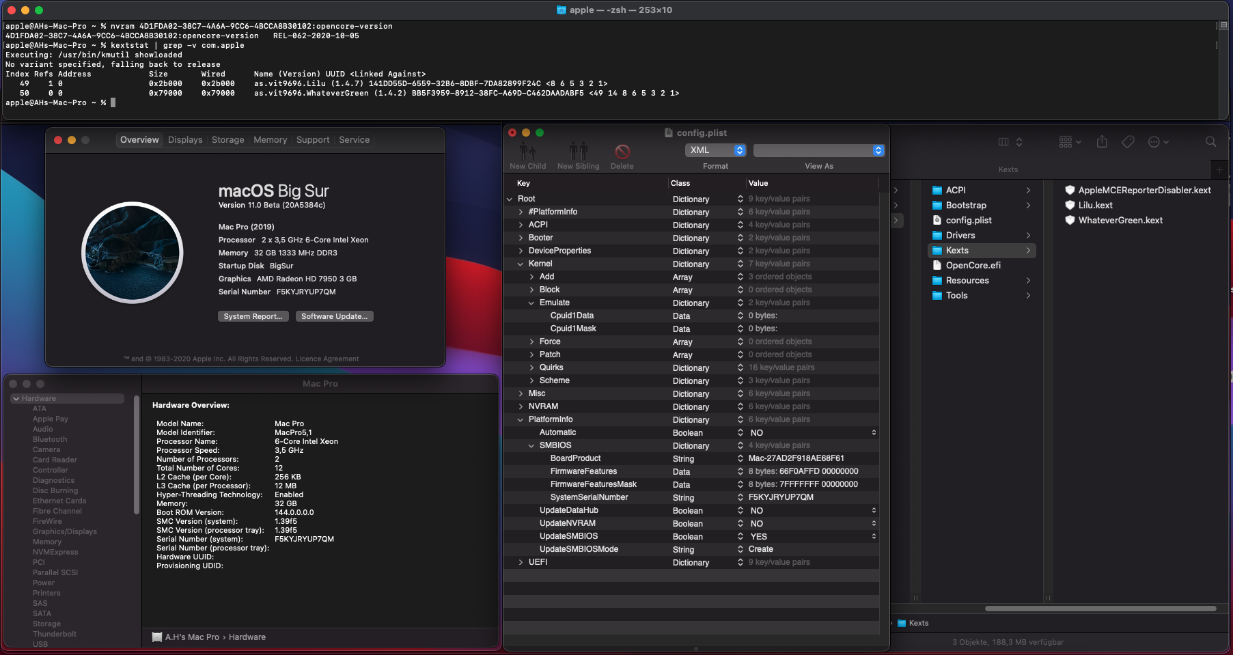Open the View As dropdown

point(819,150)
